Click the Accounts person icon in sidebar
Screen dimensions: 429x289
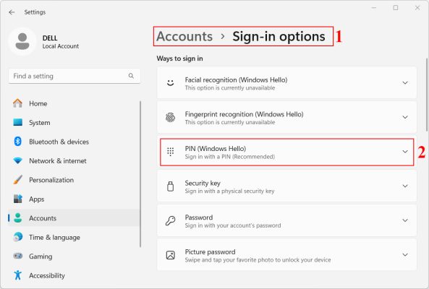(x=18, y=218)
